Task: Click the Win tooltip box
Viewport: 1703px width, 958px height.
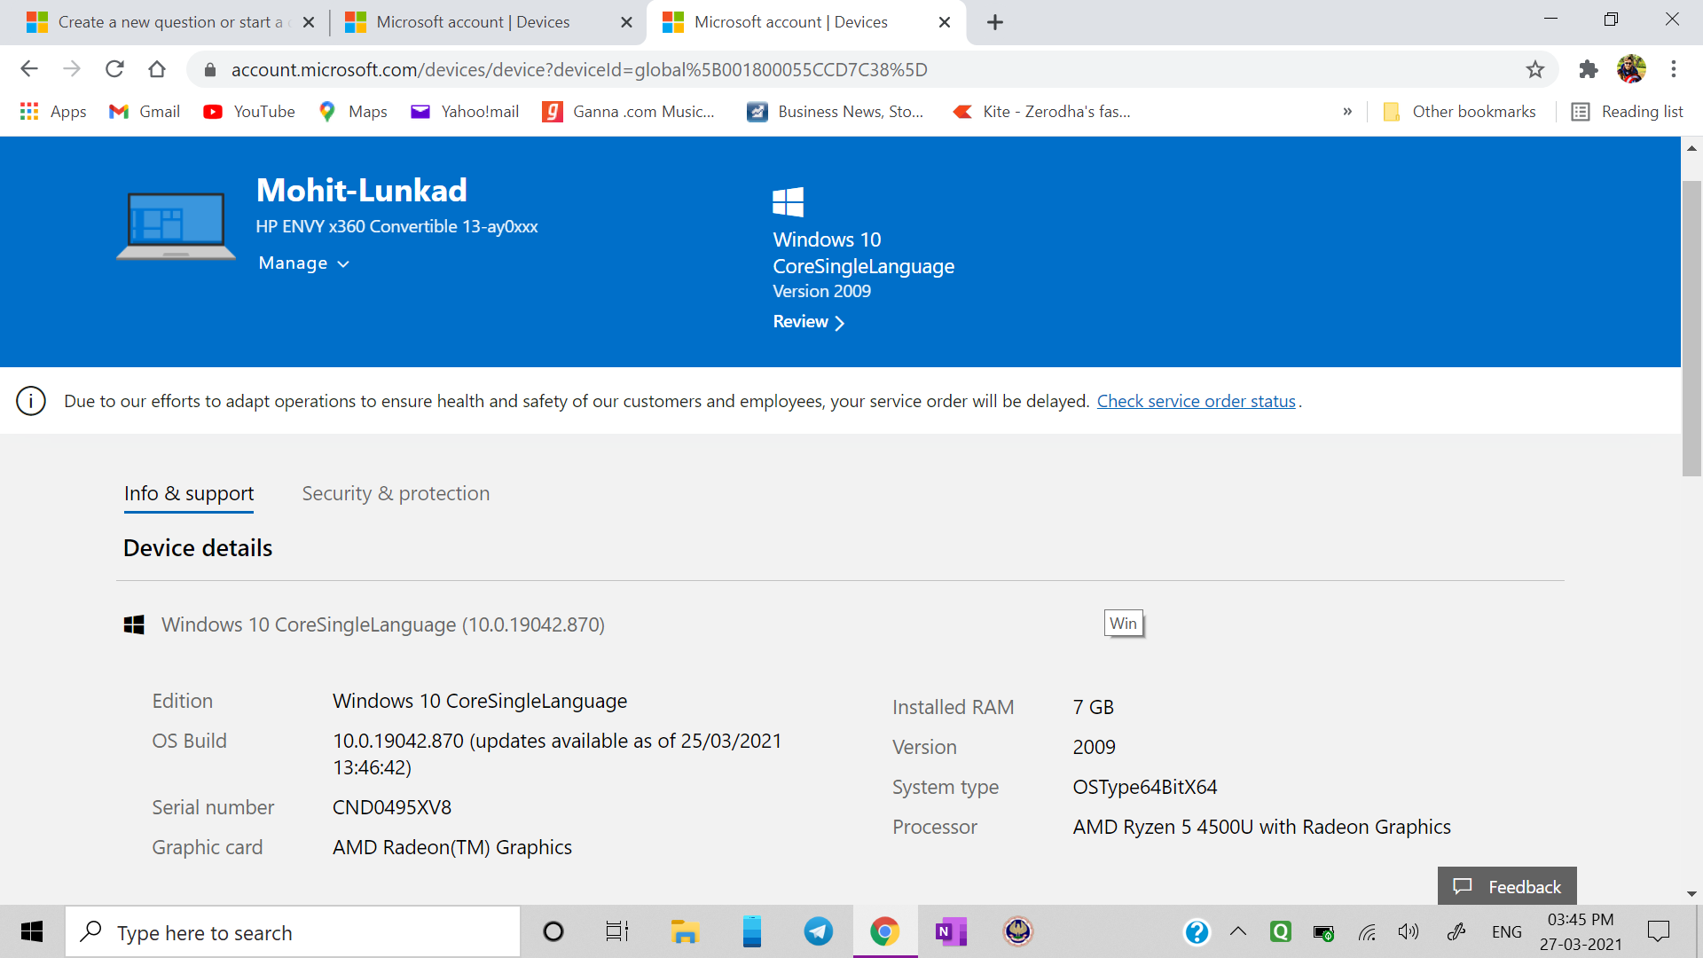Action: 1123,624
